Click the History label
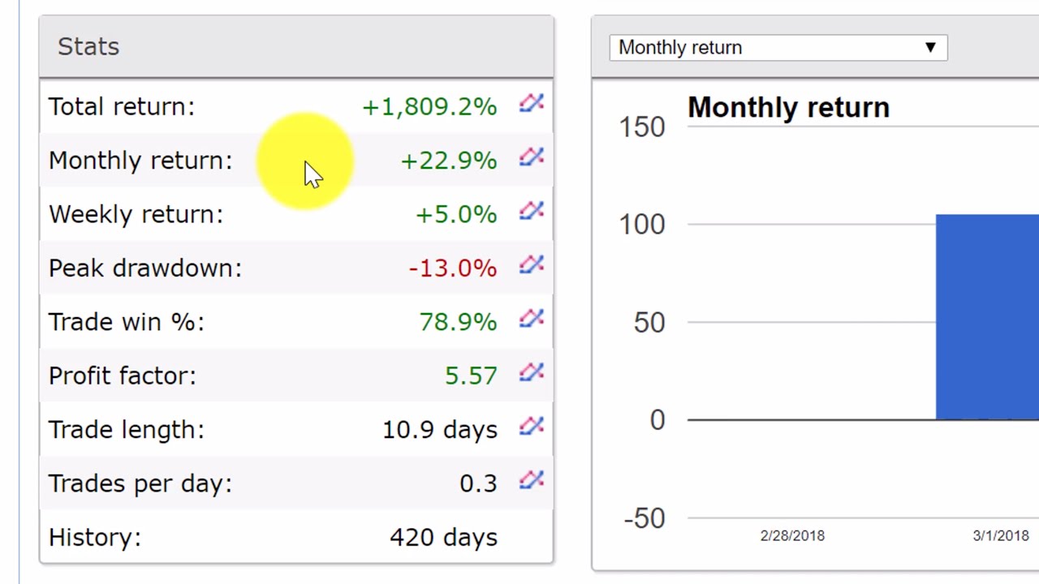This screenshot has height=584, width=1039. pyautogui.click(x=95, y=537)
